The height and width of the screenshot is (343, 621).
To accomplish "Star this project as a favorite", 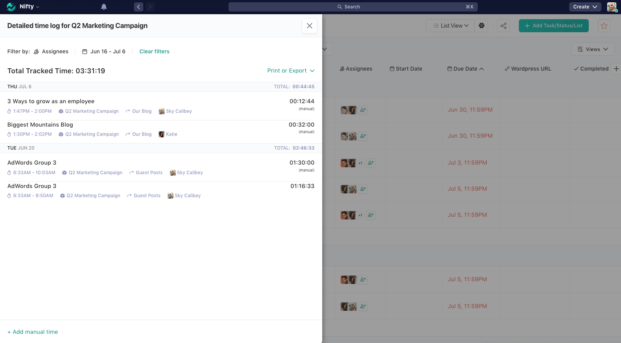I will coord(604,26).
